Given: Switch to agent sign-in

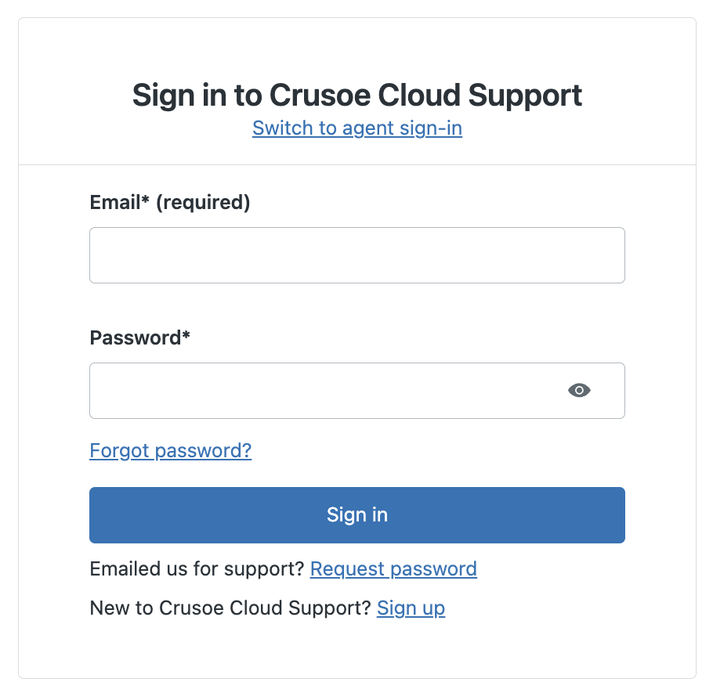Looking at the screenshot, I should 357,128.
